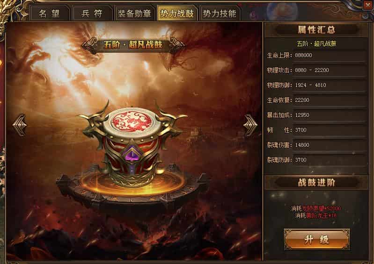Click the 生命上限 value field 888000

click(330, 55)
